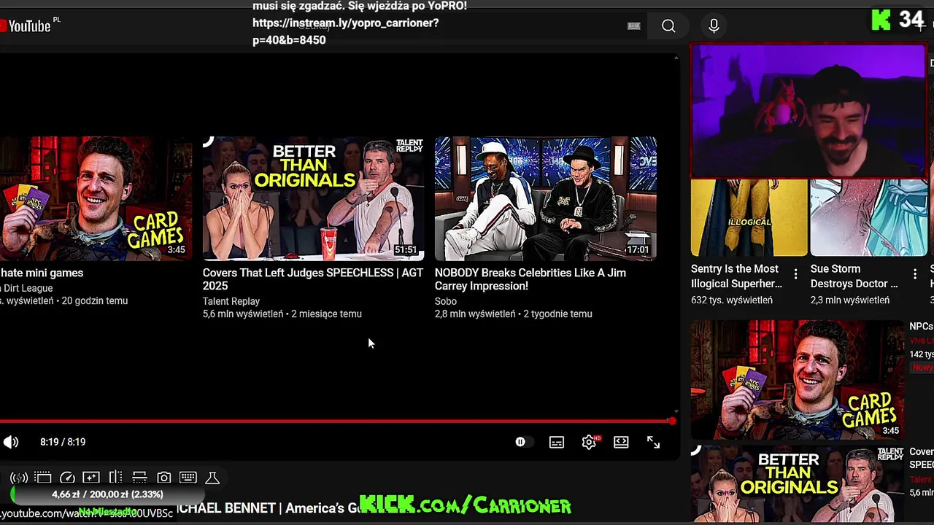This screenshot has height=525, width=934.
Task: Start voice search with microphone icon
Action: (714, 26)
